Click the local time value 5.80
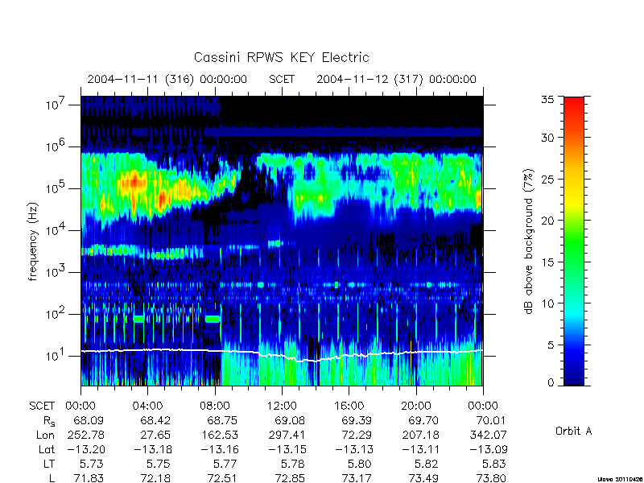 (359, 464)
